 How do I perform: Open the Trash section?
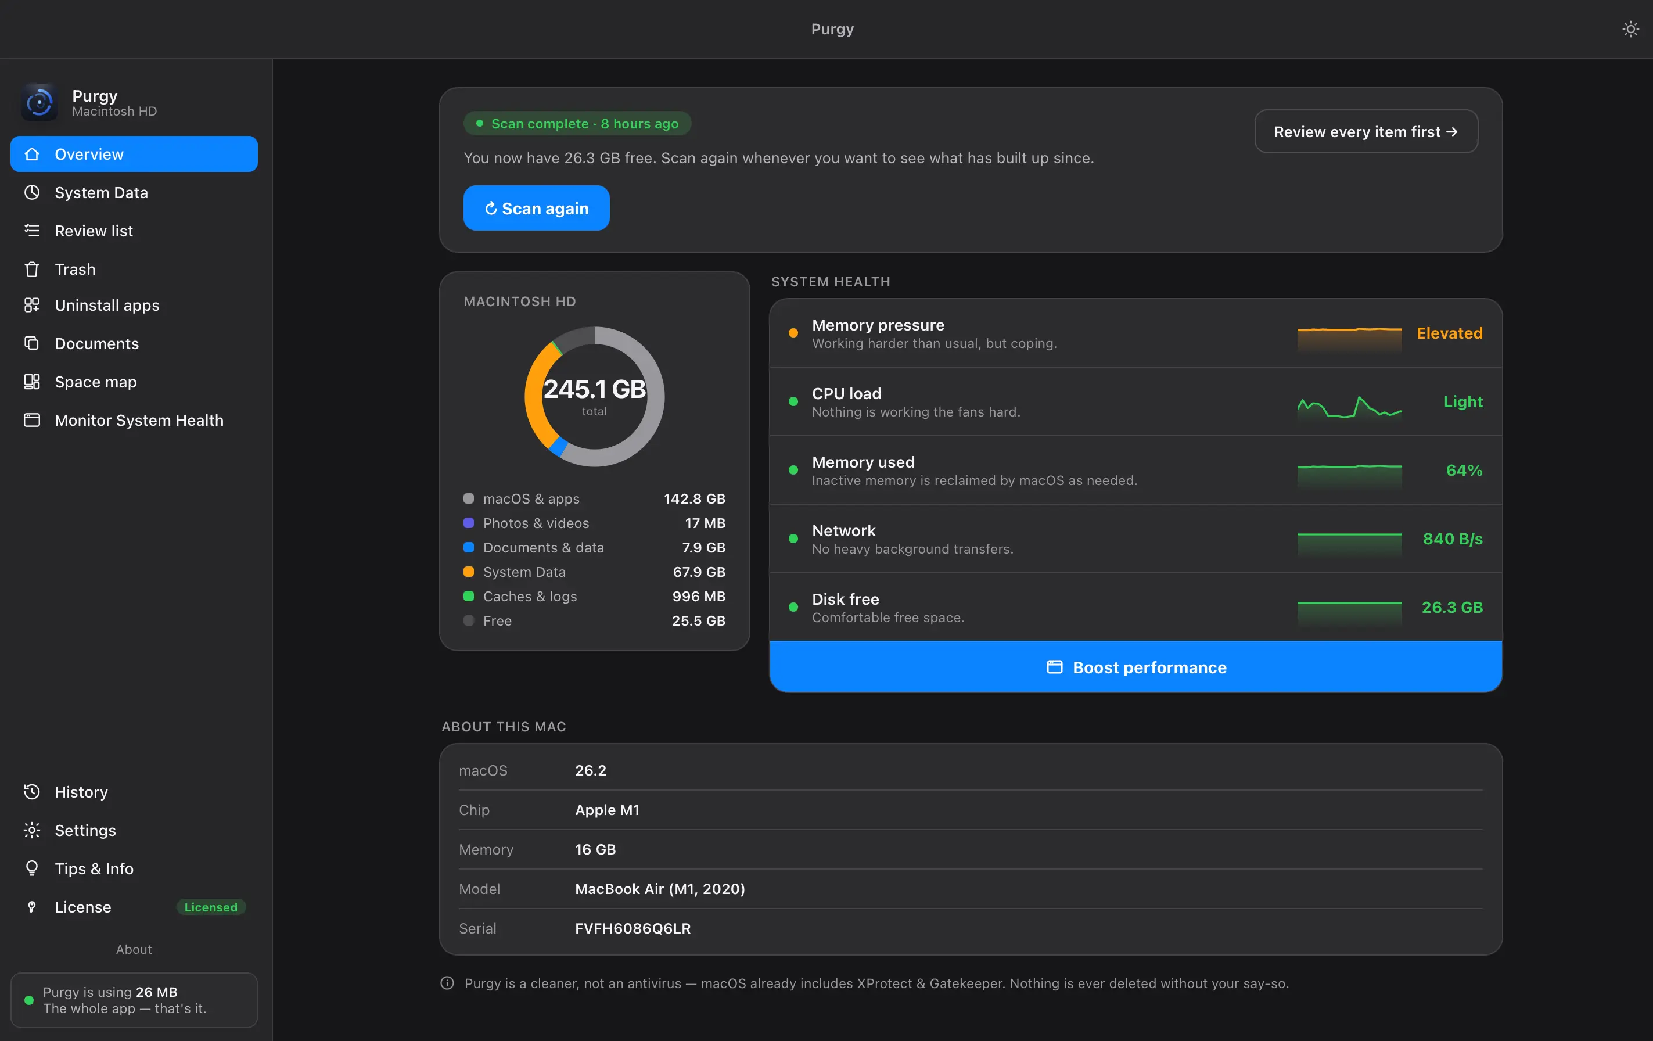[134, 269]
